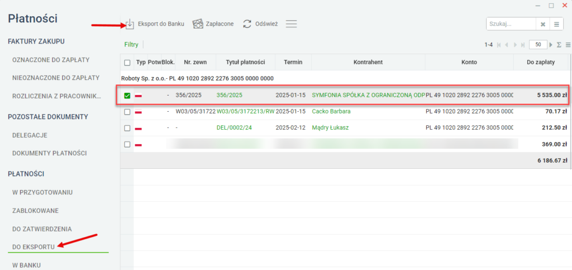The image size is (572, 270).
Task: Check the box for payment DEL/0002/24
Action: tap(127, 128)
